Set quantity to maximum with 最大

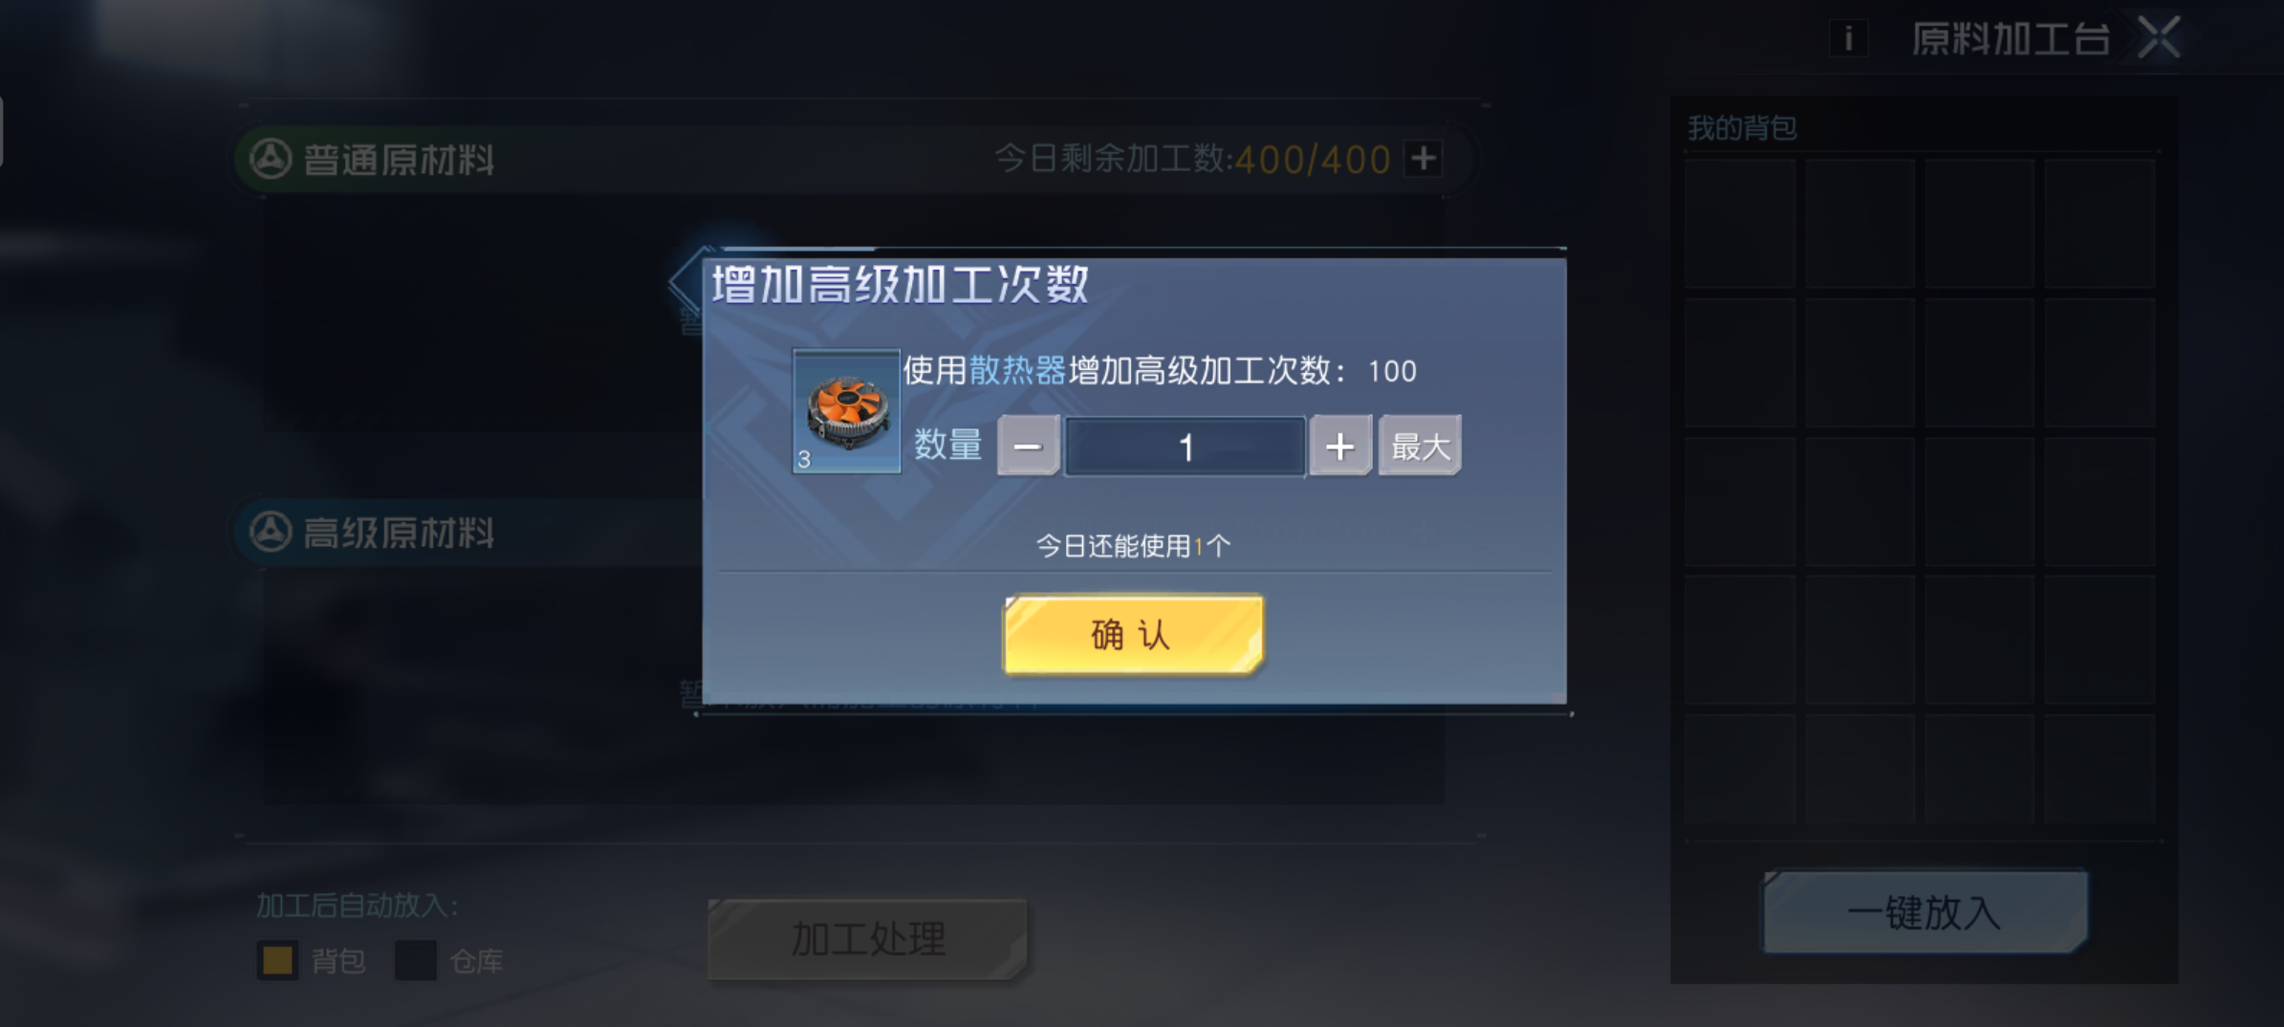pyautogui.click(x=1420, y=446)
